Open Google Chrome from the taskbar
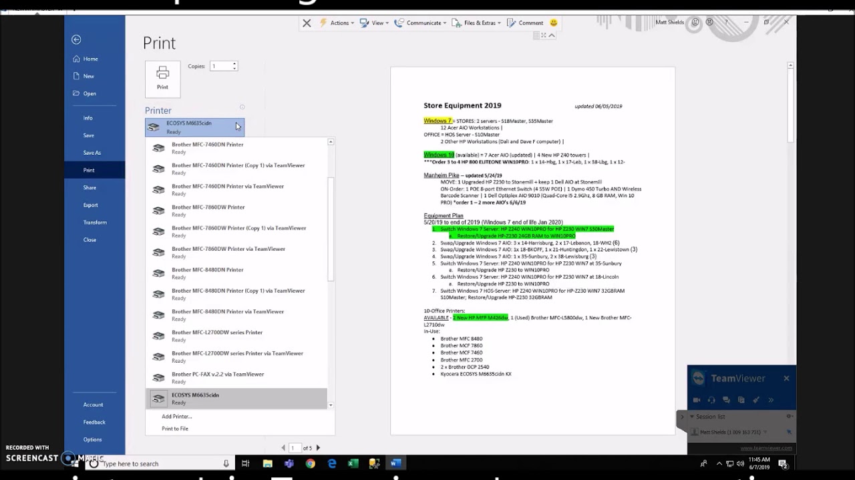Viewport: 855px width, 480px height. coord(311,463)
